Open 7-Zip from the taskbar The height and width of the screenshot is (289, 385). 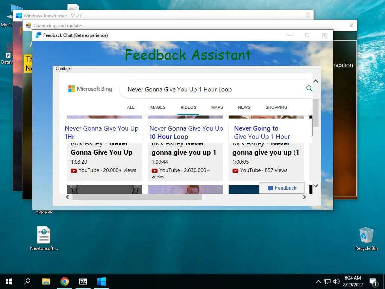(83, 281)
